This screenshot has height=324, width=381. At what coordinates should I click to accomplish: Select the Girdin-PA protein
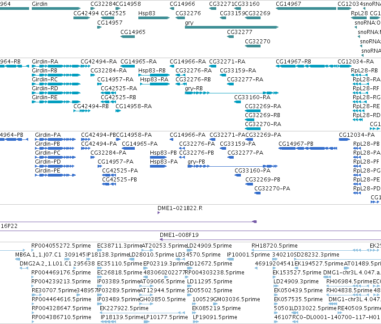point(56,139)
